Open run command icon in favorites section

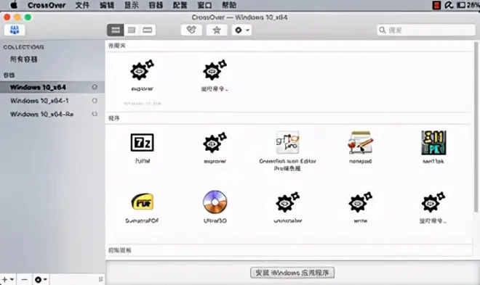pyautogui.click(x=215, y=70)
